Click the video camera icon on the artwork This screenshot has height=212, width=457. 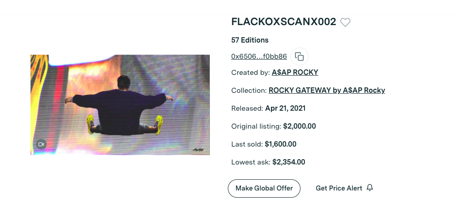(x=41, y=144)
